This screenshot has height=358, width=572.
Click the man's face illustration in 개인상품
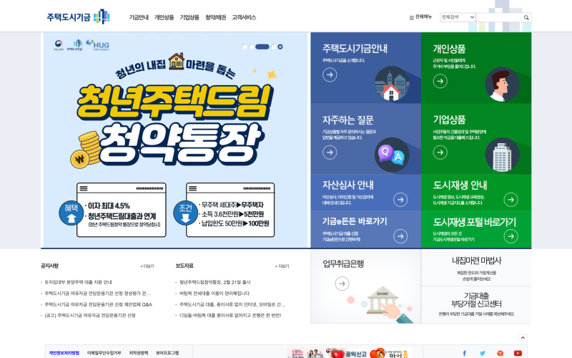click(x=502, y=84)
